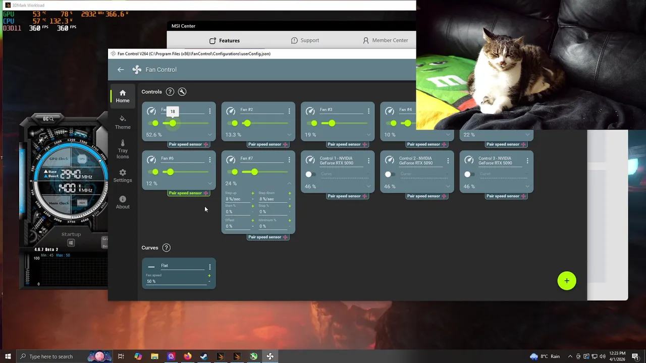Enable Control 3 NVIDIA switch

point(468,174)
